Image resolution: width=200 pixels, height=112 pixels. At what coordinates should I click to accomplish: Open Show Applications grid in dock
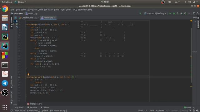point(5,107)
